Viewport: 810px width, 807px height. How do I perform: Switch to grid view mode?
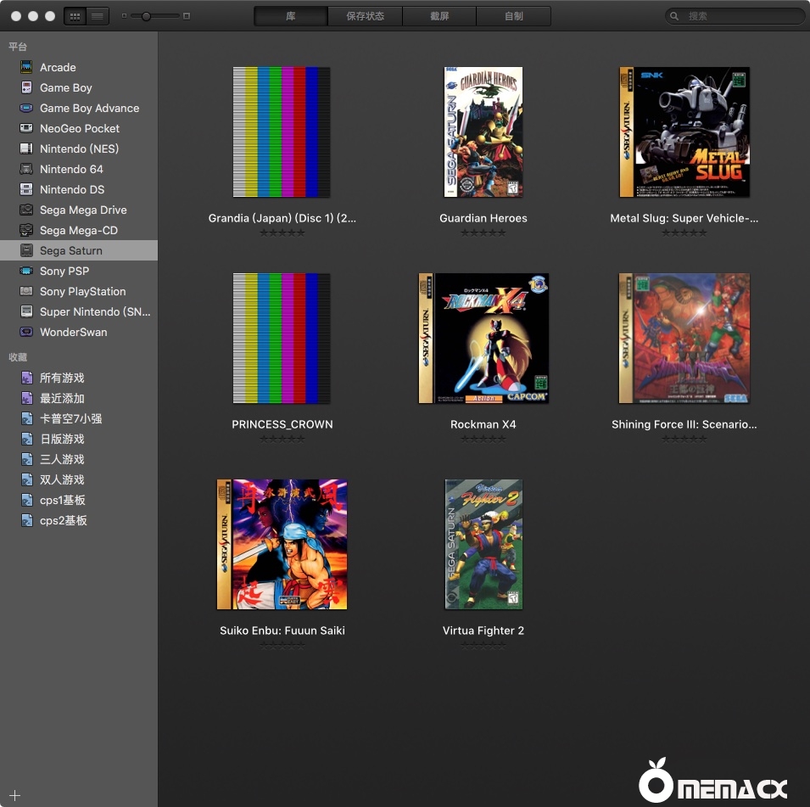pos(75,16)
